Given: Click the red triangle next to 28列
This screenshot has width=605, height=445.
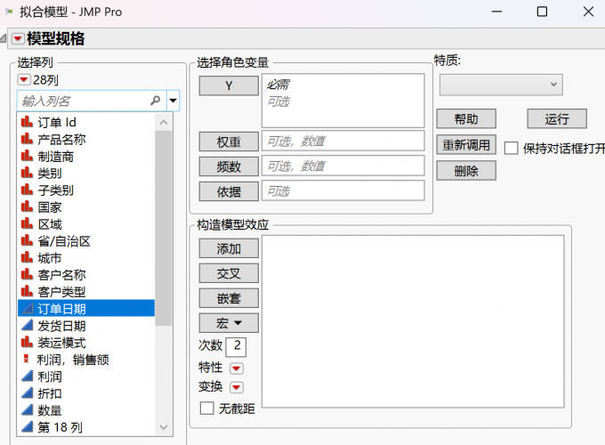Looking at the screenshot, I should (x=24, y=80).
